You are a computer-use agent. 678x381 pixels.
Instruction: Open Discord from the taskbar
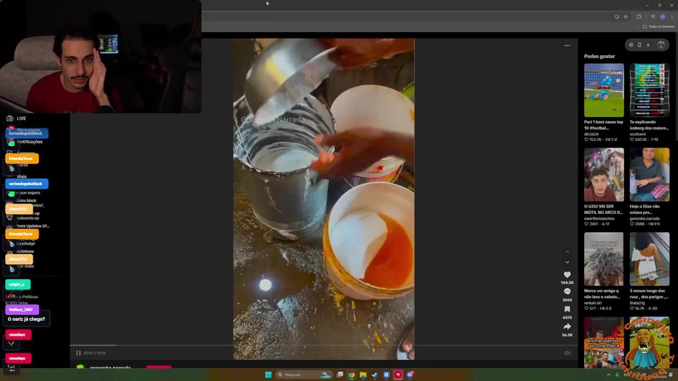[409, 375]
